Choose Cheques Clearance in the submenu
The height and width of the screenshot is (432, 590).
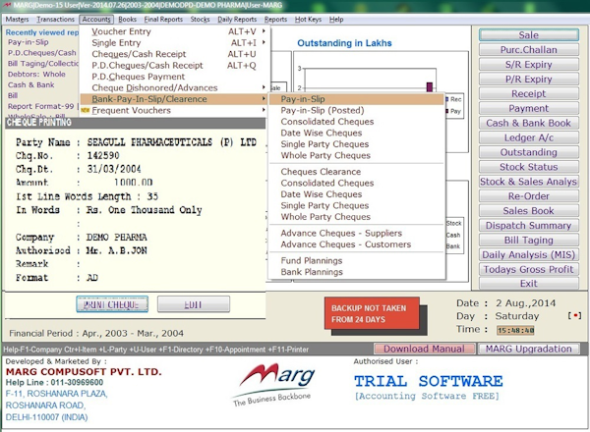click(x=321, y=172)
